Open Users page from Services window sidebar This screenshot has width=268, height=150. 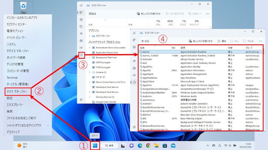pyautogui.click(x=134, y=68)
